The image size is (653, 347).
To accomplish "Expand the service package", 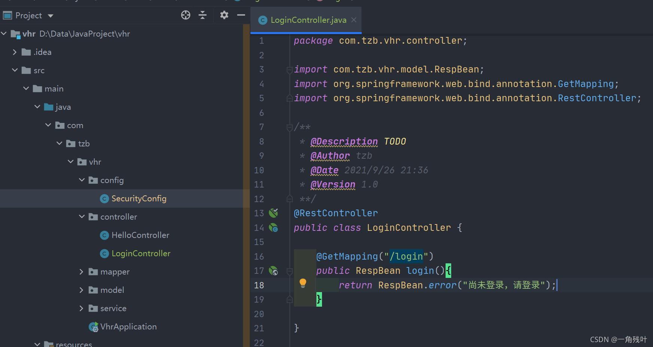I will (x=82, y=308).
